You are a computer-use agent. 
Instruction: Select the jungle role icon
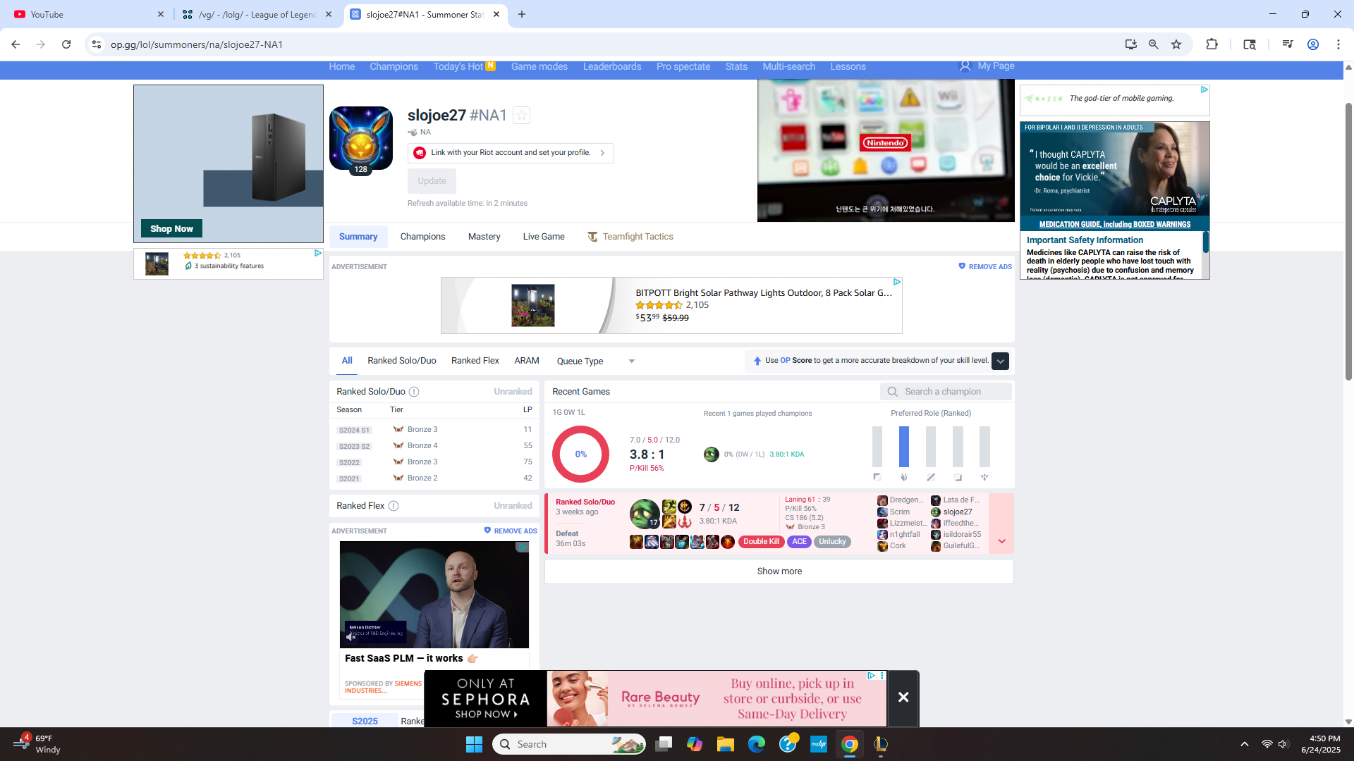pyautogui.click(x=904, y=477)
